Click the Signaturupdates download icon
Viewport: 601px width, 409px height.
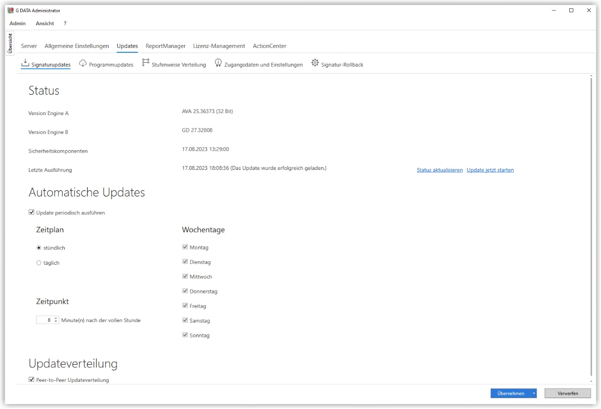tap(25, 63)
